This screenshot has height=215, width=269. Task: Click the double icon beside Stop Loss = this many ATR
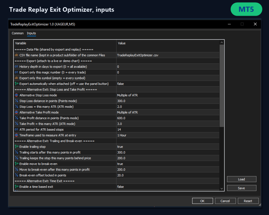point(17,107)
